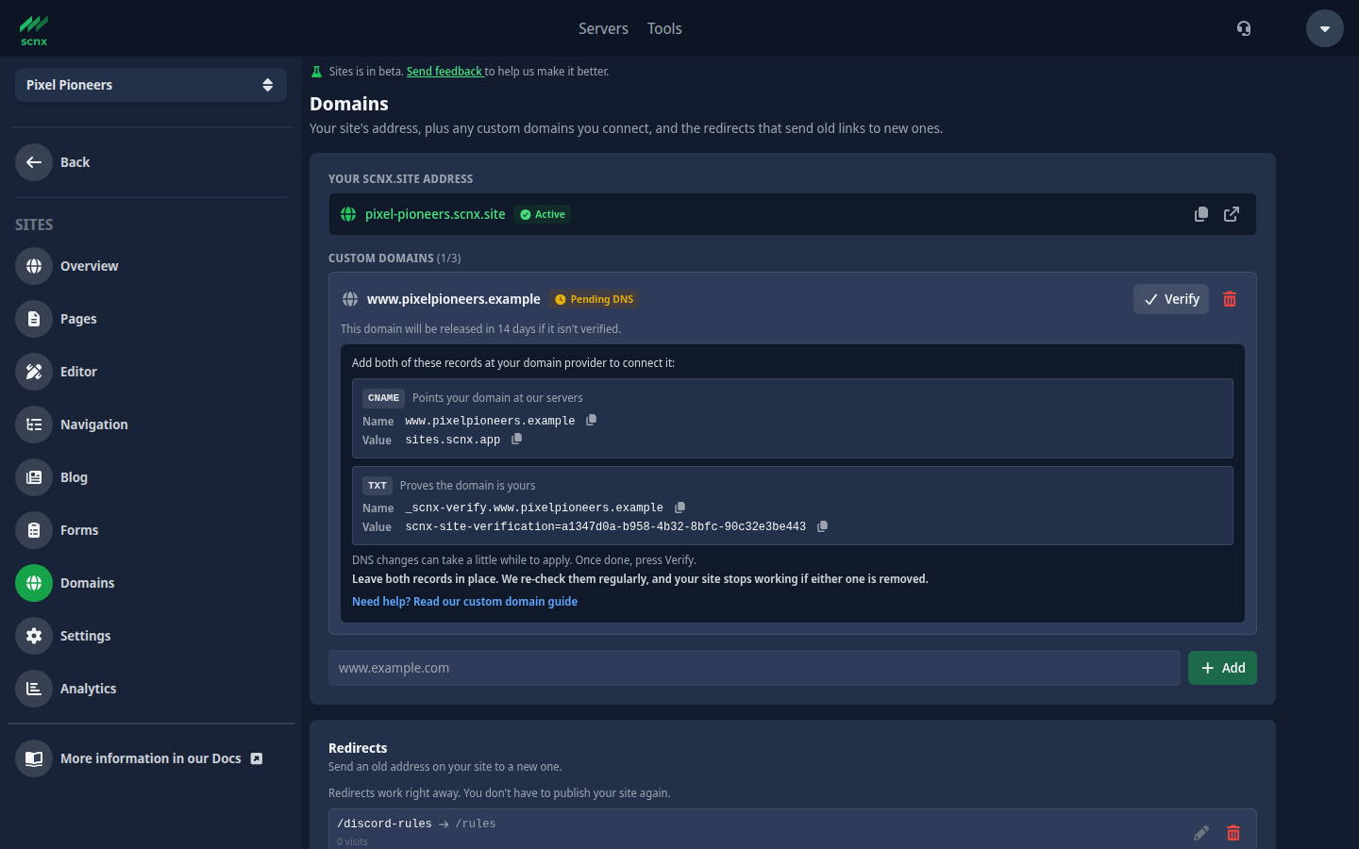
Task: Focus the www.example.com domain input
Action: (754, 668)
